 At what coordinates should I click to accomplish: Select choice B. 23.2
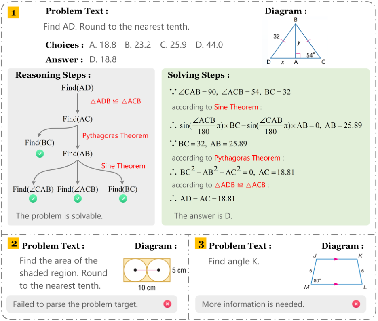(x=137, y=45)
